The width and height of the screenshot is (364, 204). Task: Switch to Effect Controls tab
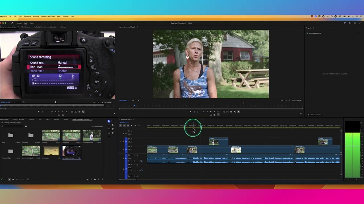[x=25, y=27]
